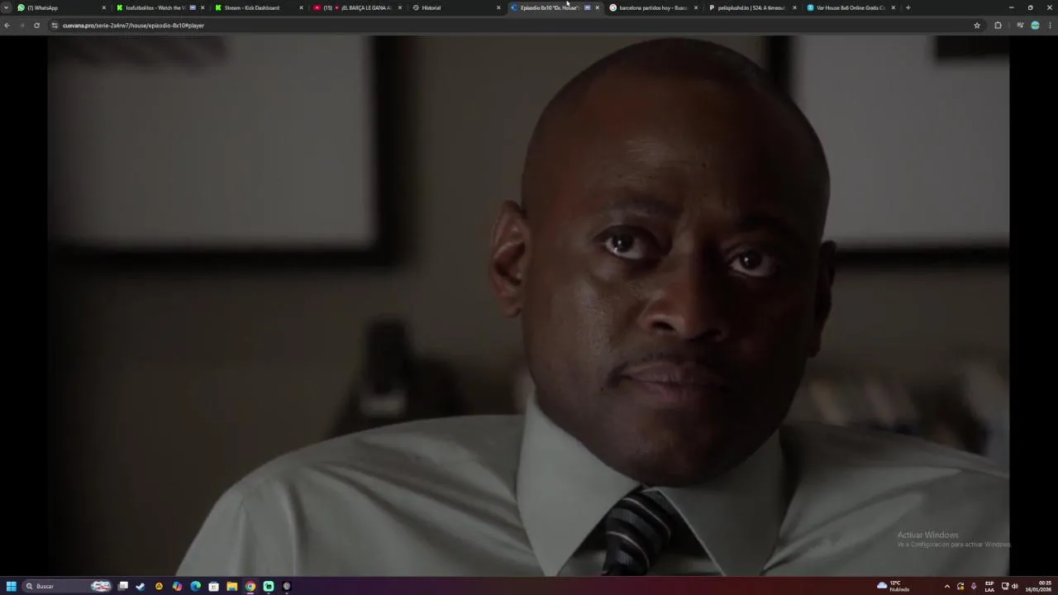Open the volume speaker tray icon
Screen dimensions: 1058x595
pos(1015,586)
